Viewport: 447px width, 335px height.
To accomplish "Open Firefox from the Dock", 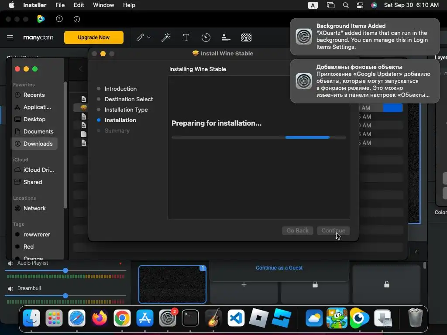I will pyautogui.click(x=100, y=318).
